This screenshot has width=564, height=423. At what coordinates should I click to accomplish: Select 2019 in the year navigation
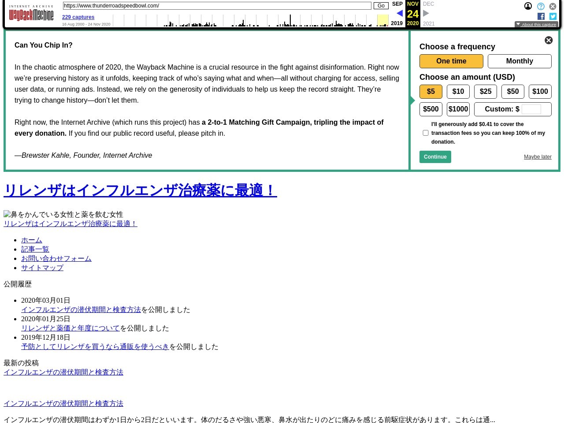(397, 23)
